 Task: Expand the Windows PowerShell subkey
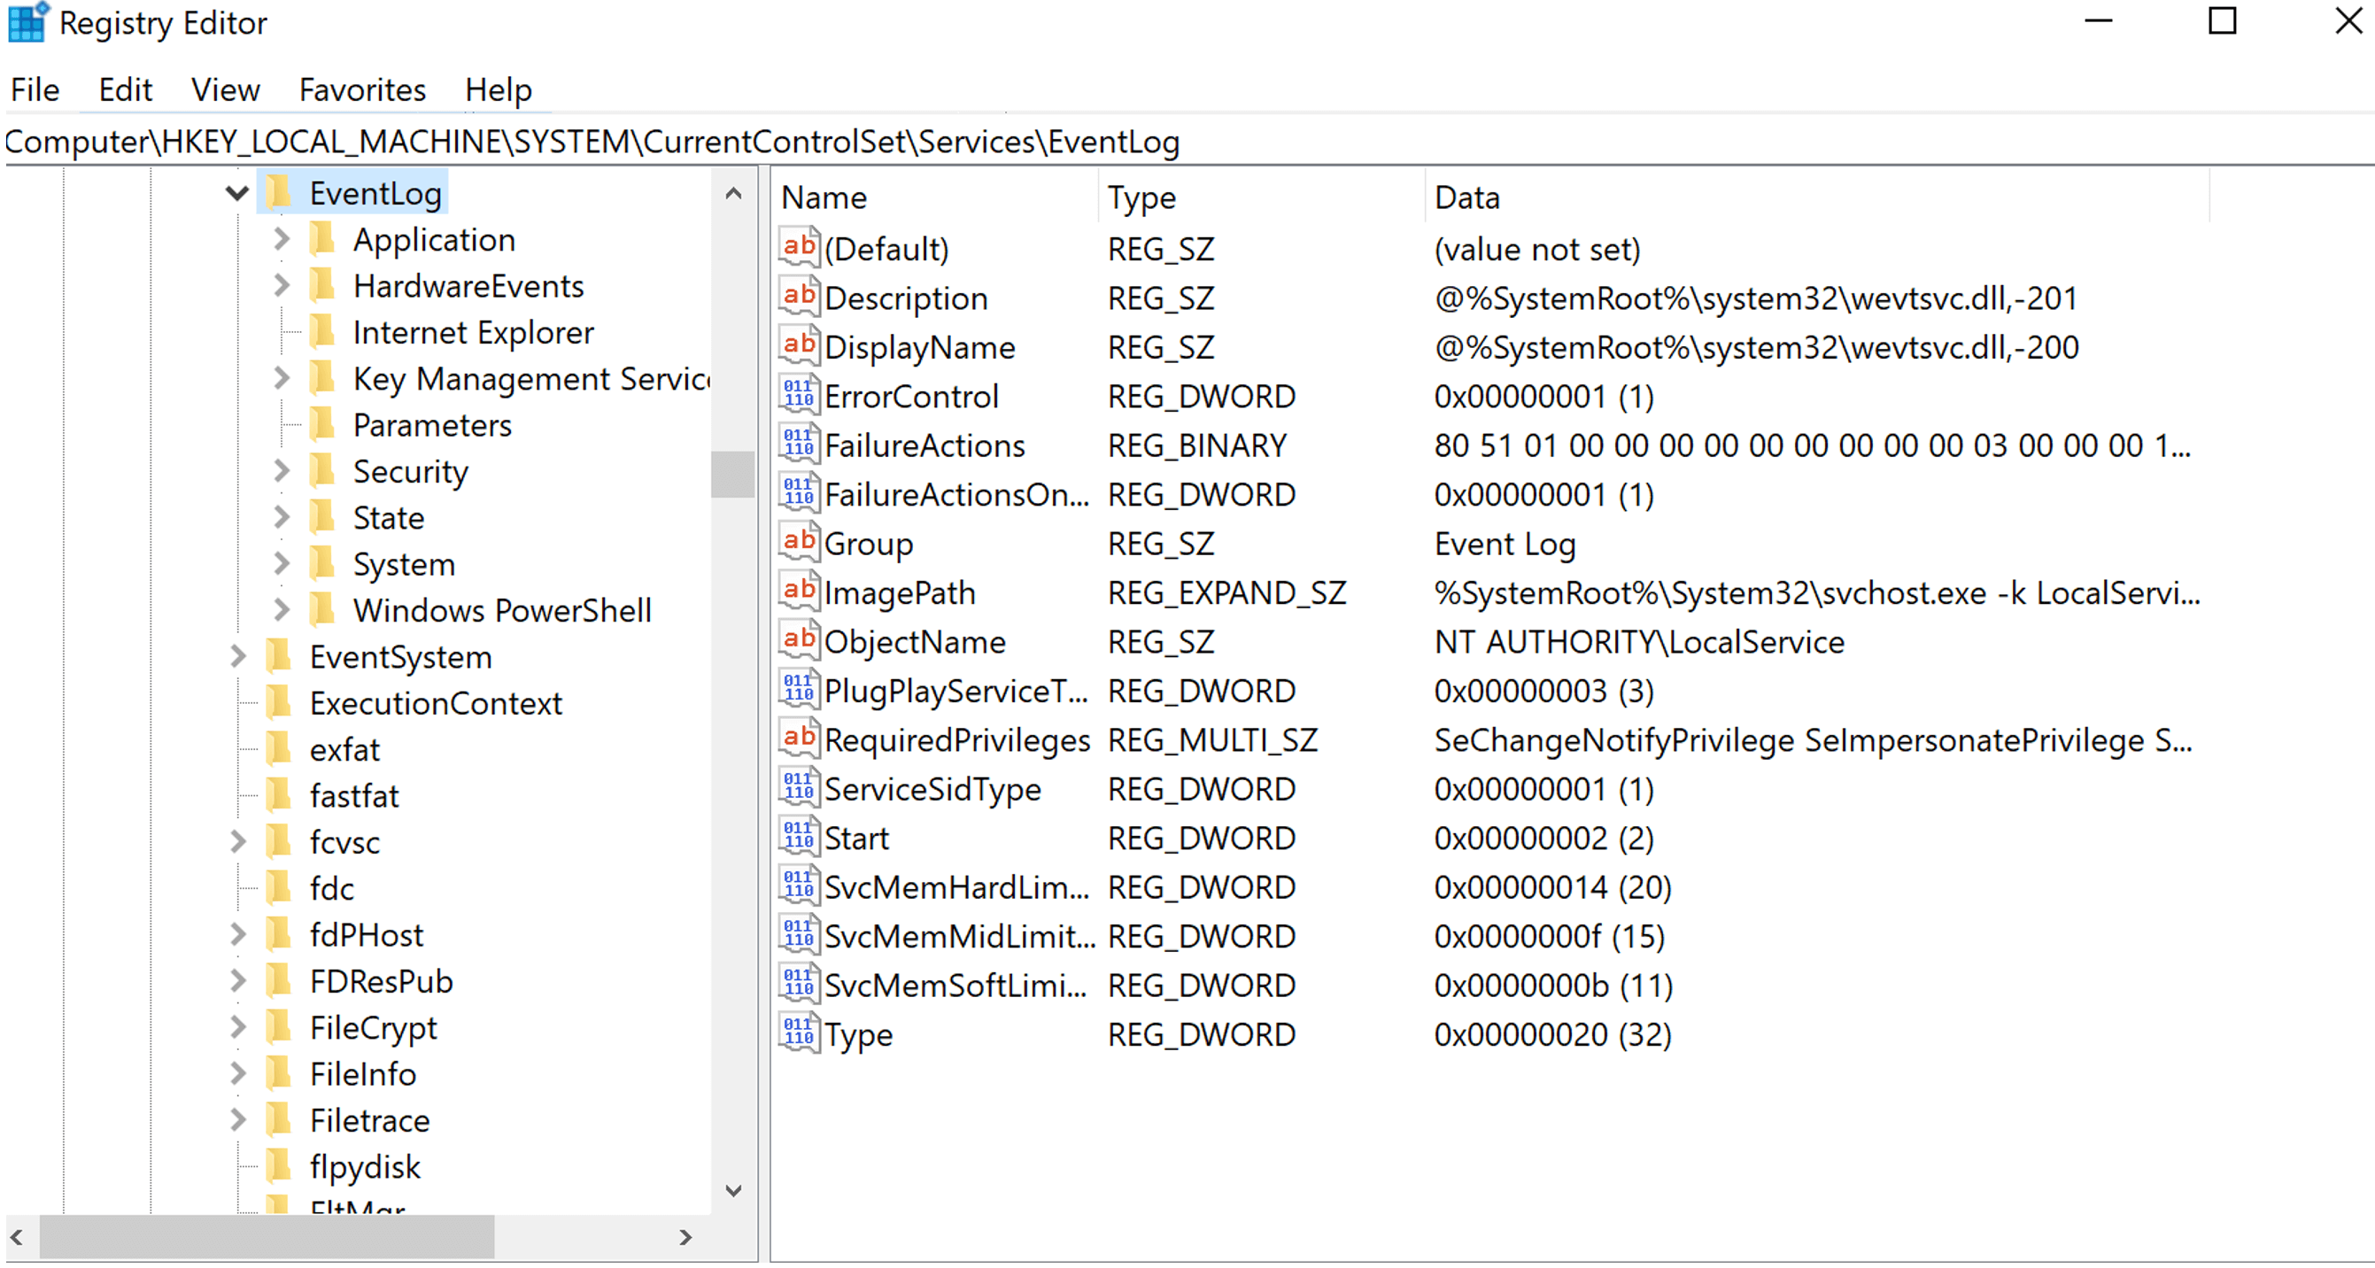click(282, 609)
